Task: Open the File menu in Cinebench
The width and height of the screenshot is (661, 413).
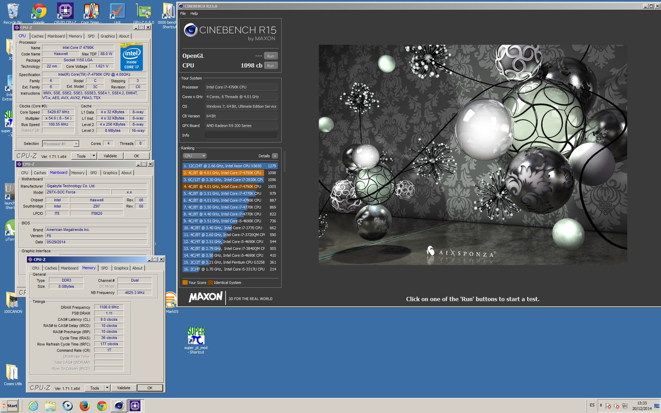Action: click(x=183, y=13)
